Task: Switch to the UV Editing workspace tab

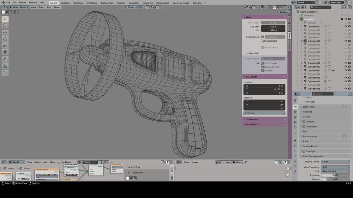Action: pos(92,3)
